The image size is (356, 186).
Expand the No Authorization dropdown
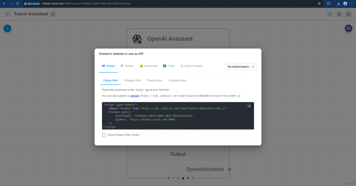coord(241,67)
